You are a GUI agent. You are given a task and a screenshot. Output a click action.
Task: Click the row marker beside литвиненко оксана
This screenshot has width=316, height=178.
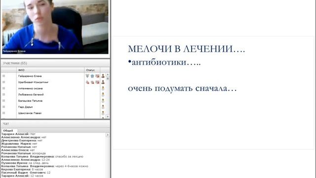[3, 89]
